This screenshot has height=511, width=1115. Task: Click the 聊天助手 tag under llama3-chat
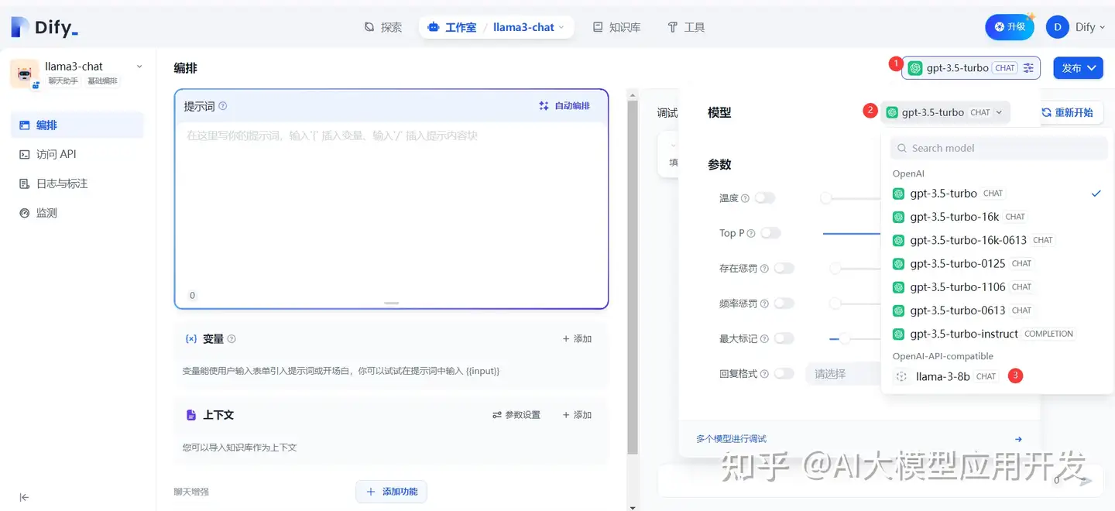coord(63,81)
